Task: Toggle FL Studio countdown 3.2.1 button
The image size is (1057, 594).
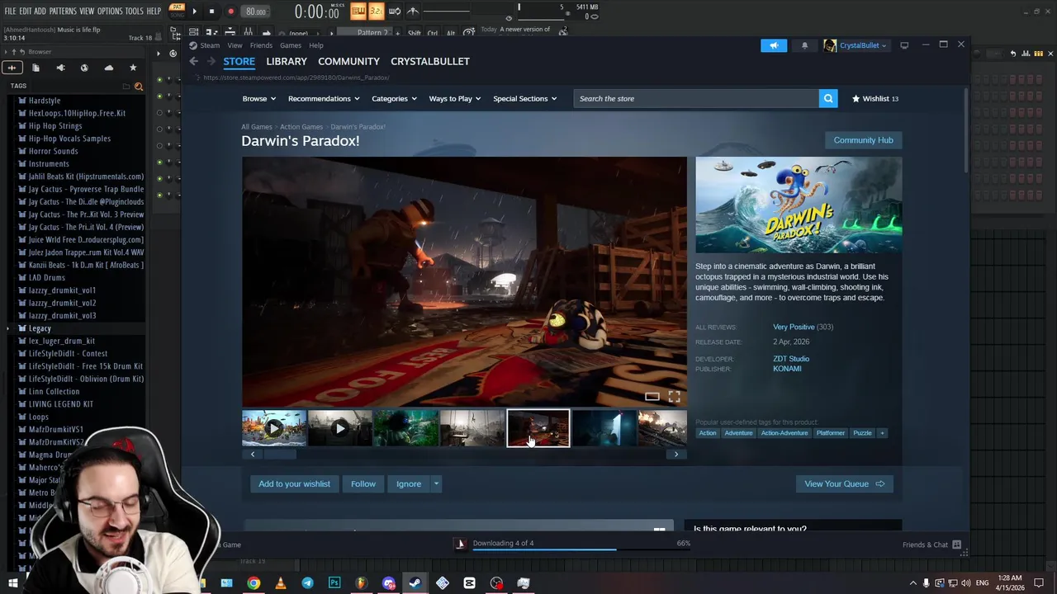Action: 376,12
